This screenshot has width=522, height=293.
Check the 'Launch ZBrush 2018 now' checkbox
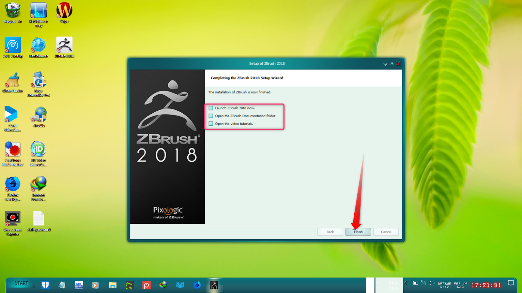click(211, 108)
